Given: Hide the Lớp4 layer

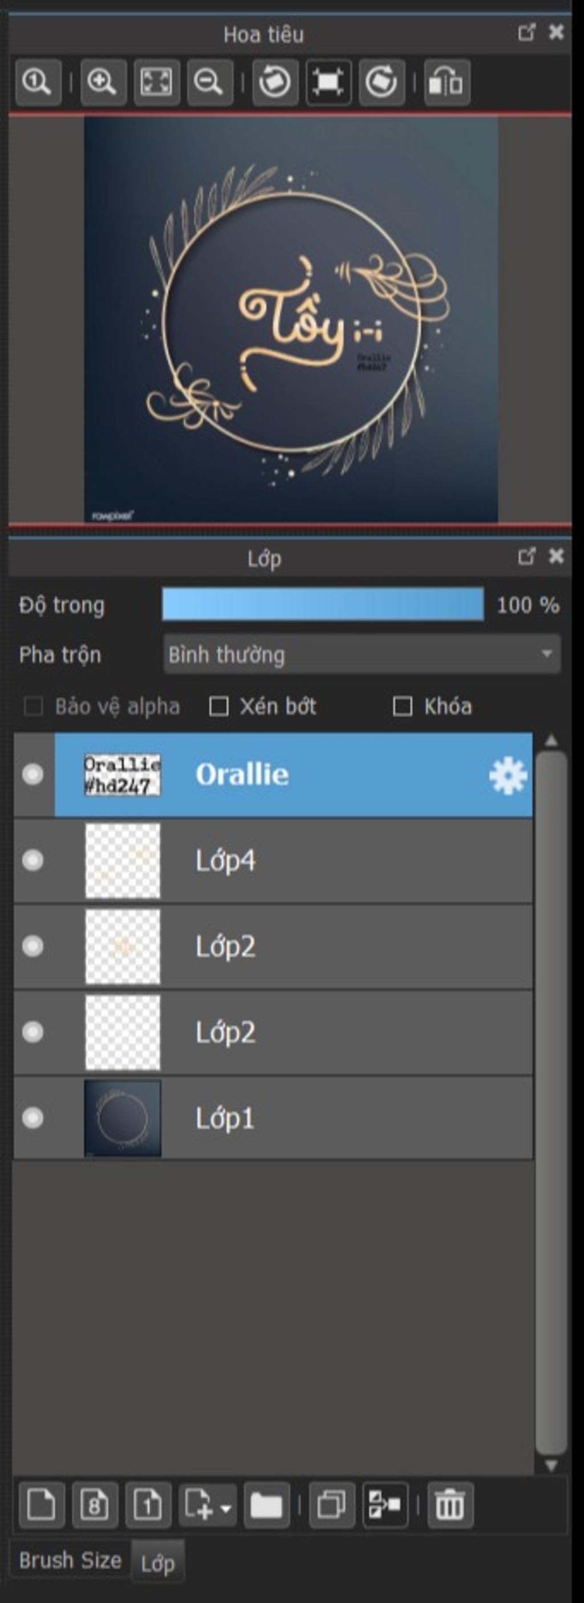Looking at the screenshot, I should click(x=33, y=861).
